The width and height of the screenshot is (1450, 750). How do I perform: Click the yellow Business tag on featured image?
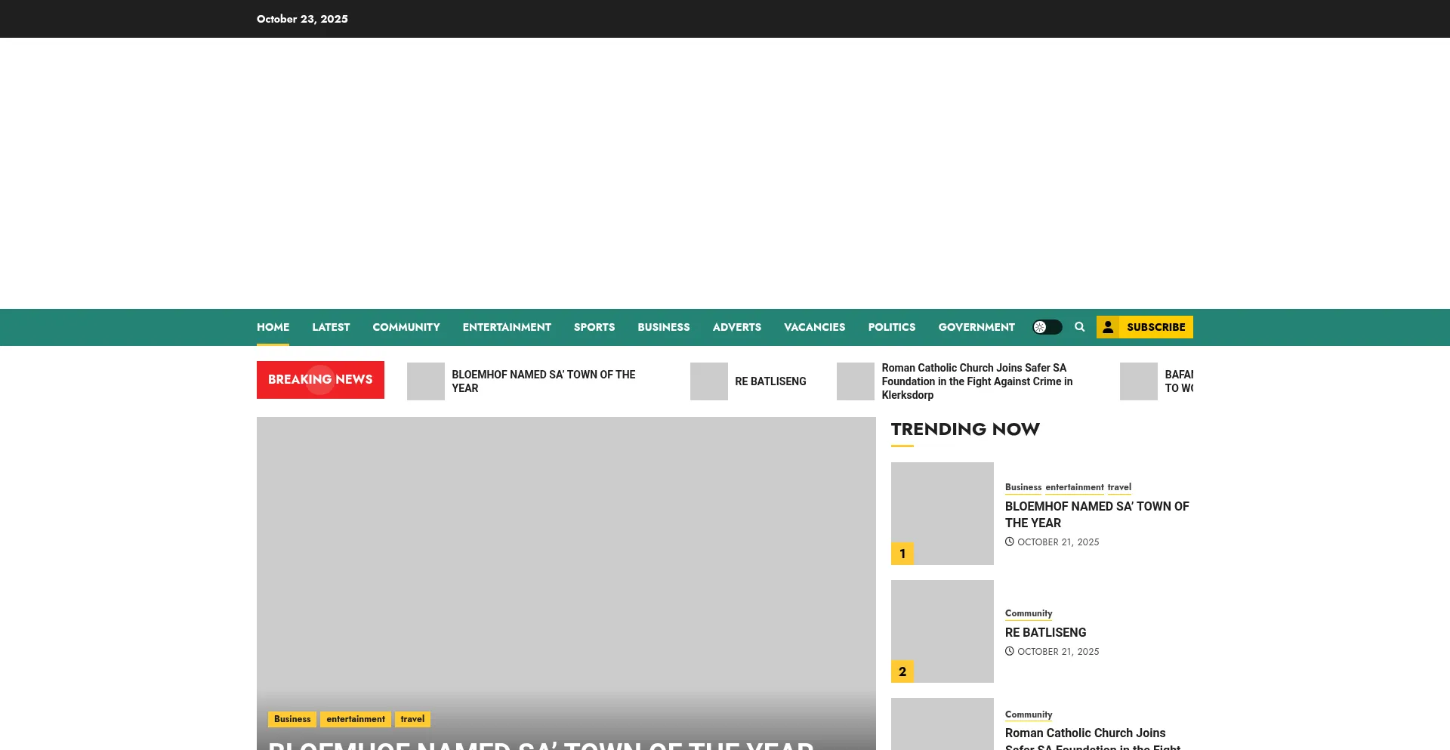click(x=292, y=719)
